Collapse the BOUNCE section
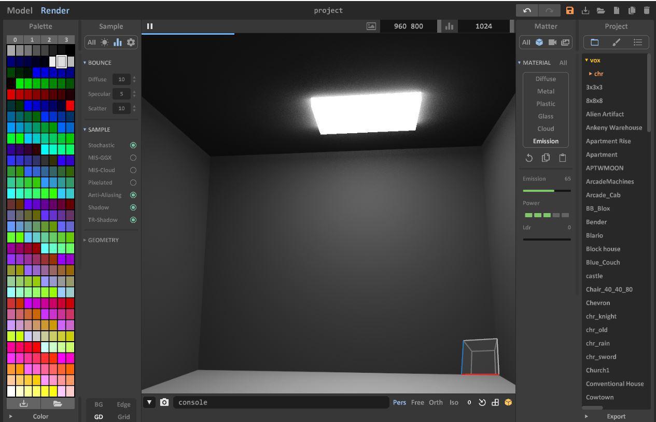656x422 pixels. [x=85, y=62]
